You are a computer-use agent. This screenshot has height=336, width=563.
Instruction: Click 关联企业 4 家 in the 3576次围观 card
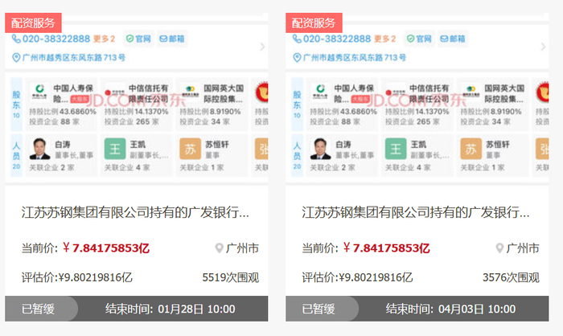[x=408, y=168]
